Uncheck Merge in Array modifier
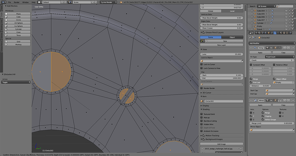296x156 pixels. point(251,79)
